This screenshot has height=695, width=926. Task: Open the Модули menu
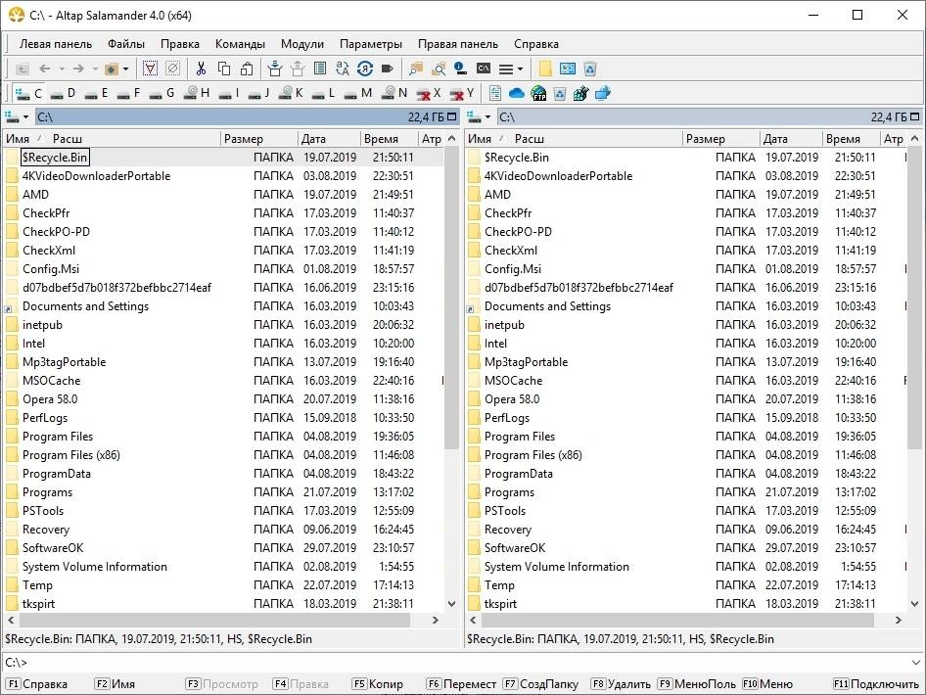[301, 44]
